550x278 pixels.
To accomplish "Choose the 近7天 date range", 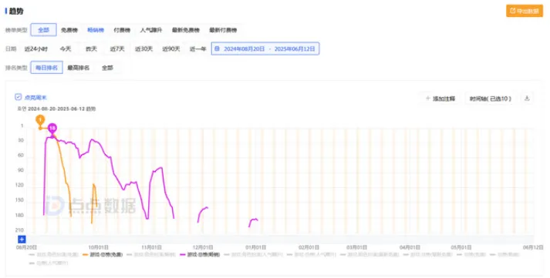I will (x=117, y=49).
